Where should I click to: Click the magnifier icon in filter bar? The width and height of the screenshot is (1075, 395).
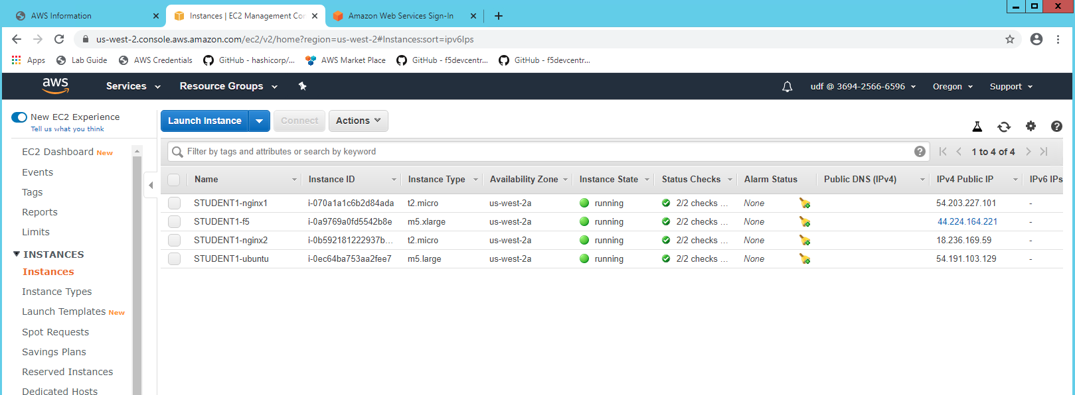[177, 152]
